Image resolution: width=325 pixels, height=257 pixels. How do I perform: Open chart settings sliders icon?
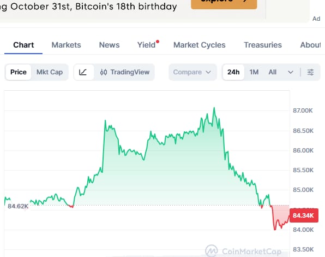point(310,72)
